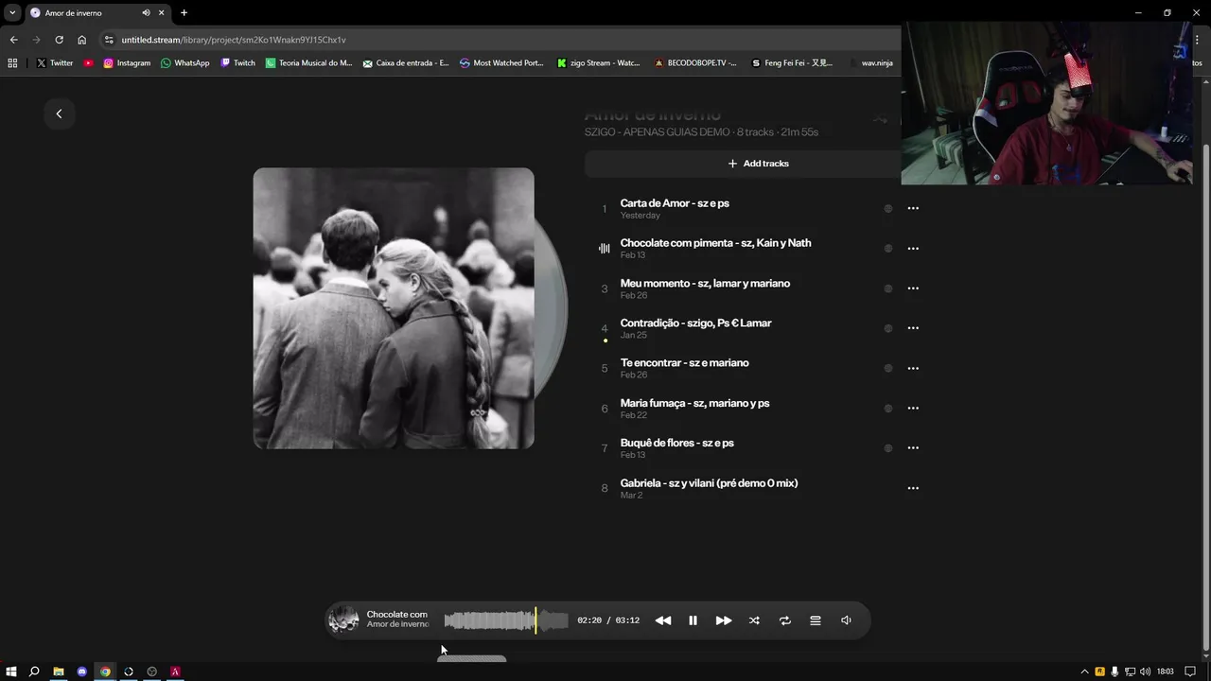
Task: Open the Twitter bookmark
Action: pyautogui.click(x=55, y=63)
